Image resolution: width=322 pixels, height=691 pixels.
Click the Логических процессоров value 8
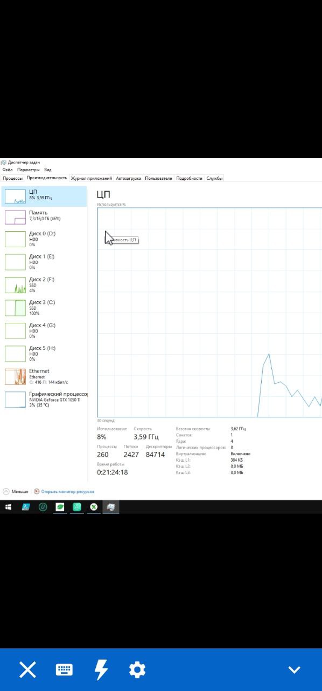pos(232,448)
